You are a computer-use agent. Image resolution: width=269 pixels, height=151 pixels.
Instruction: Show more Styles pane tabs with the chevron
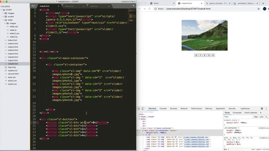click(261, 113)
